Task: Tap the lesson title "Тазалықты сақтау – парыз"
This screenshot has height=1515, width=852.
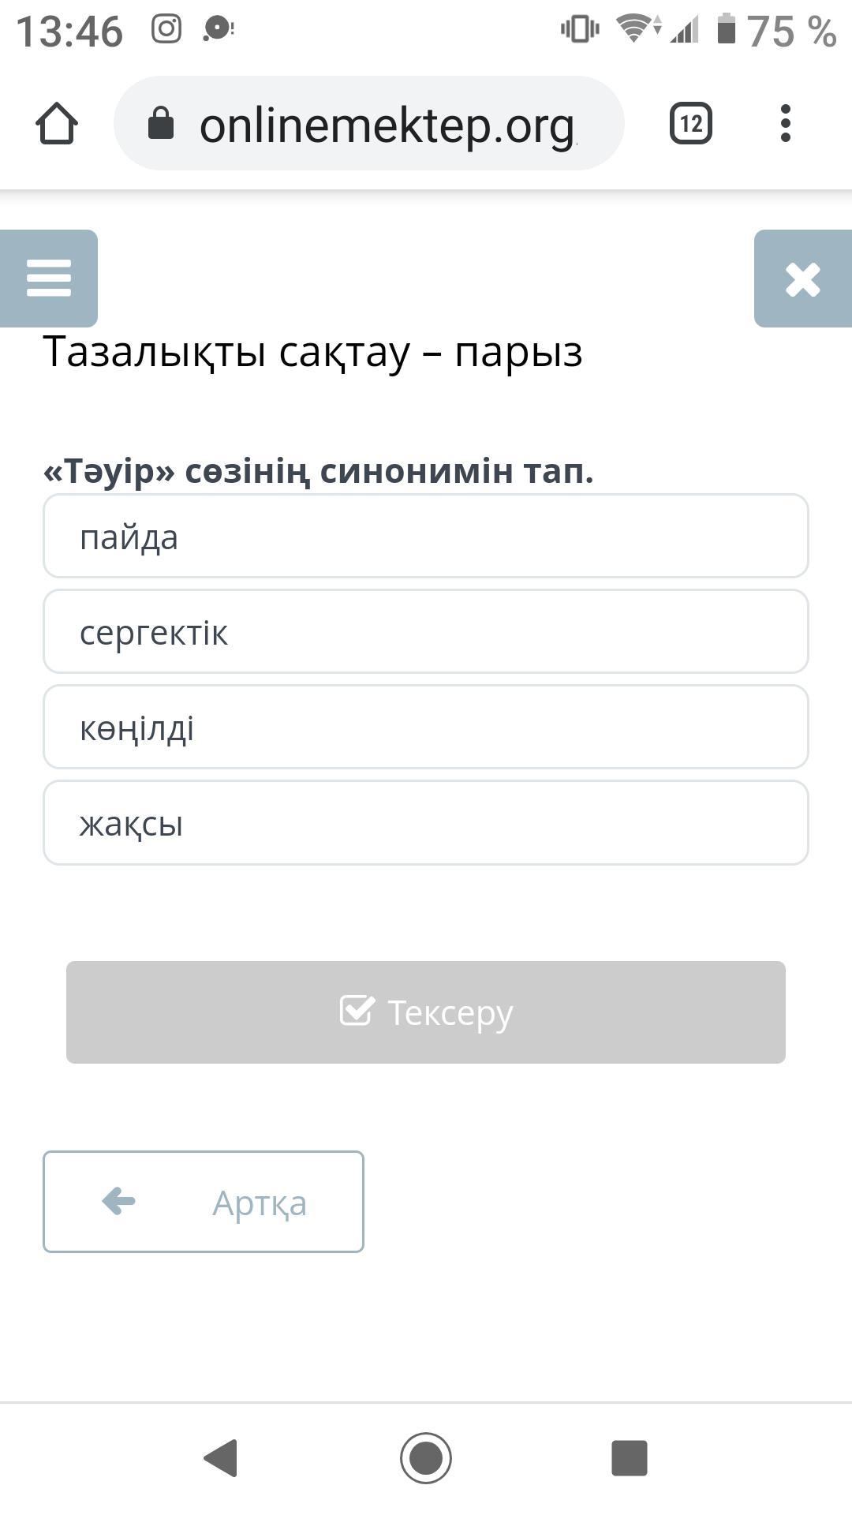Action: [313, 352]
